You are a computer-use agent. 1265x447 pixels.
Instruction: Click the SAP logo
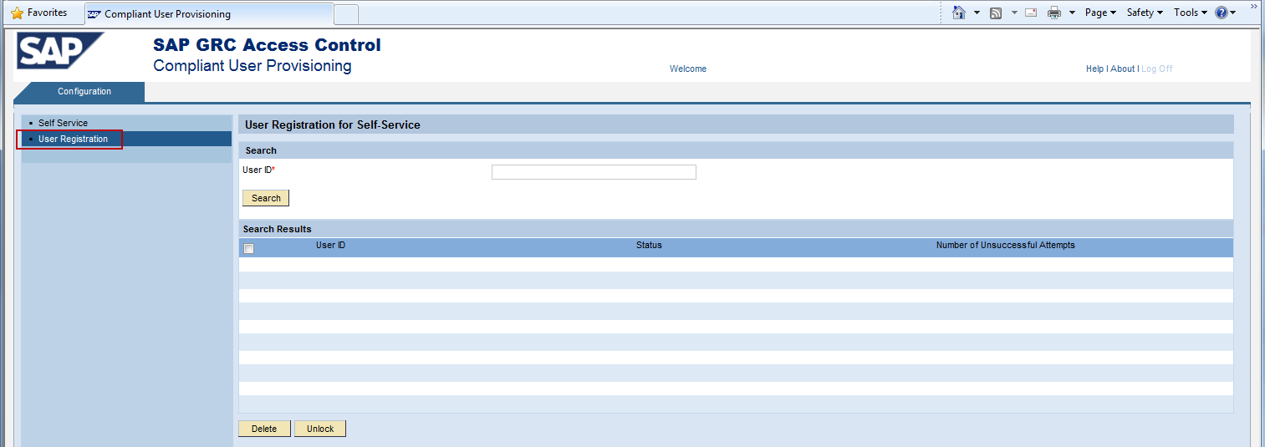coord(60,50)
